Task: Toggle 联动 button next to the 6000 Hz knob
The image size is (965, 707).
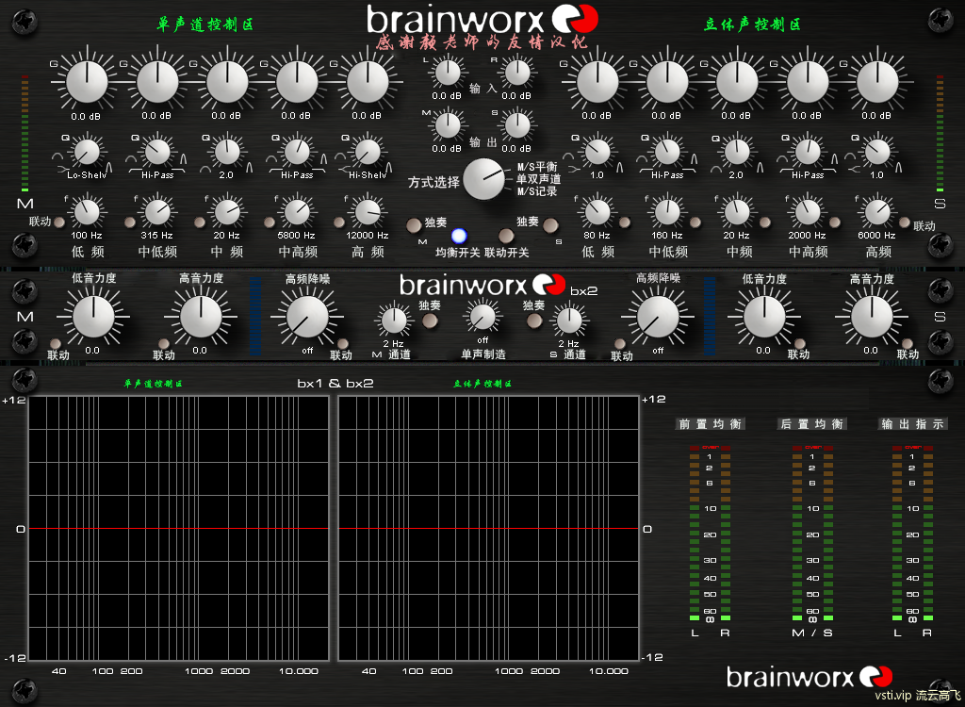Action: tap(905, 222)
